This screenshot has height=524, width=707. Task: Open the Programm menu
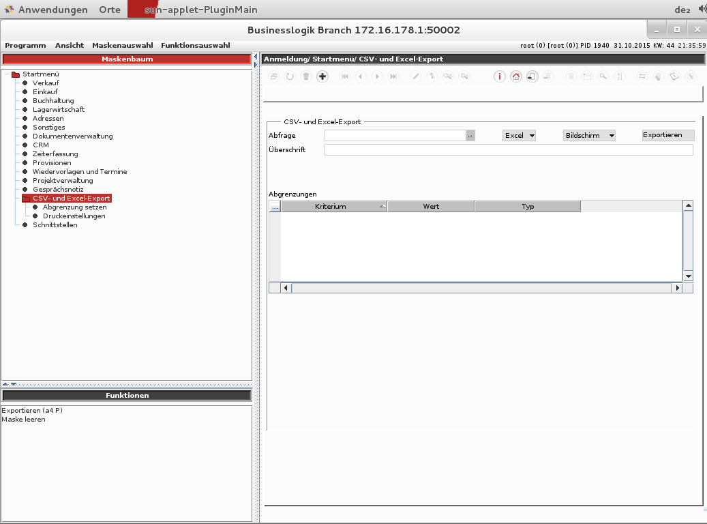(x=25, y=45)
